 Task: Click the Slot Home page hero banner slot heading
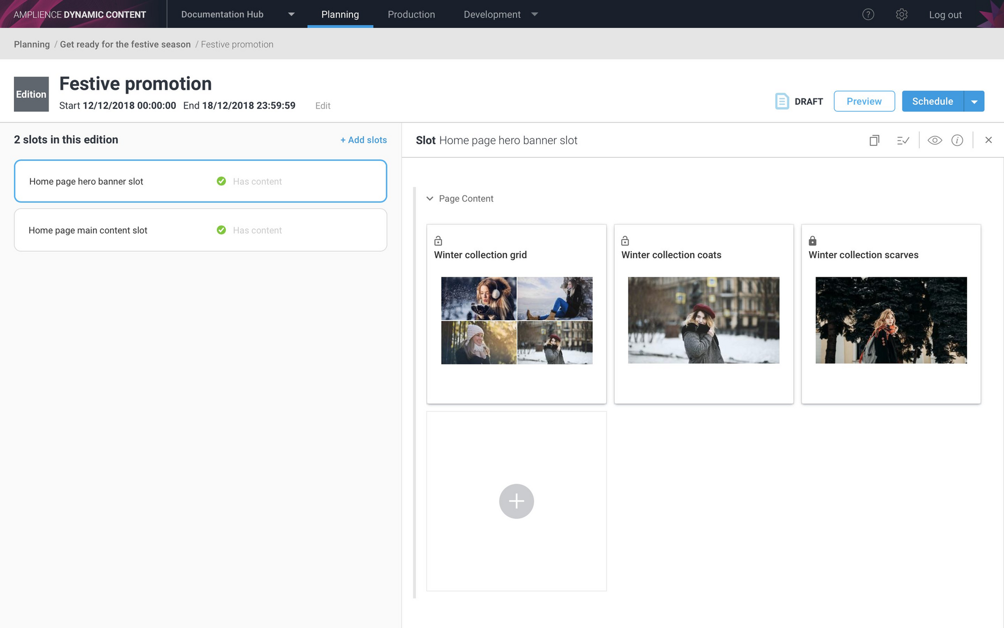pyautogui.click(x=497, y=140)
